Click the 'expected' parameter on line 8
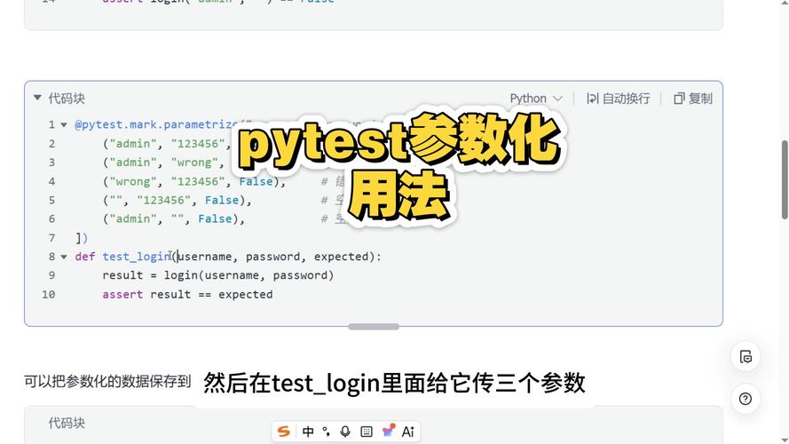The height and width of the screenshot is (444, 789). [x=341, y=257]
